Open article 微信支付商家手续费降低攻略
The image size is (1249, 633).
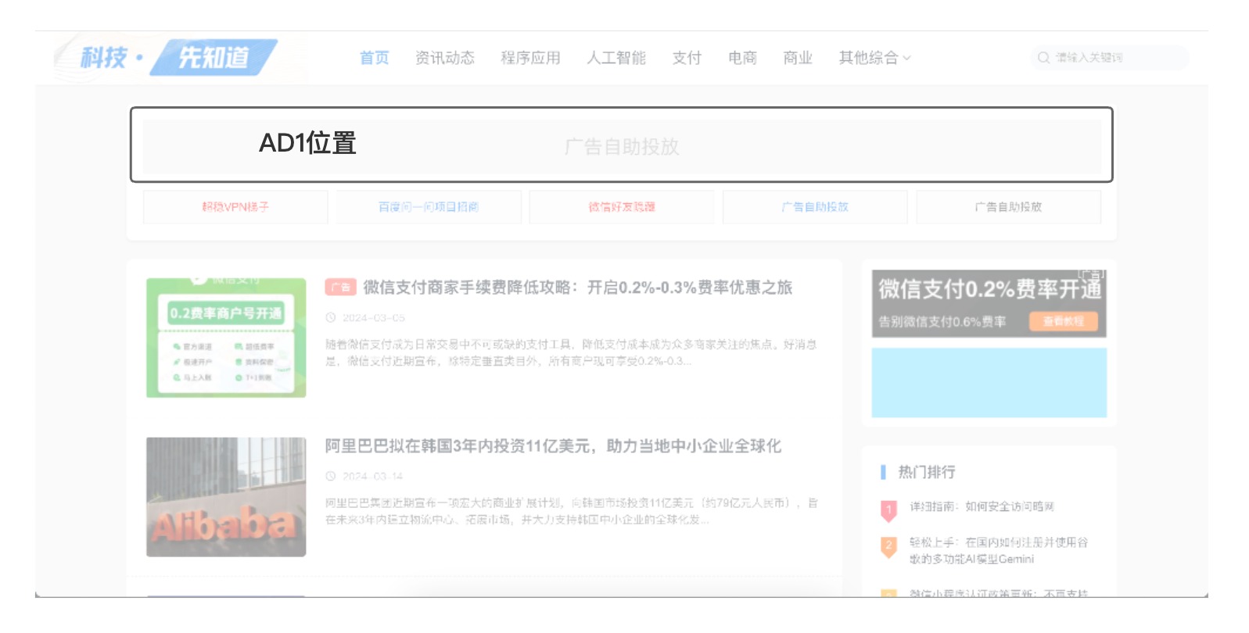577,288
